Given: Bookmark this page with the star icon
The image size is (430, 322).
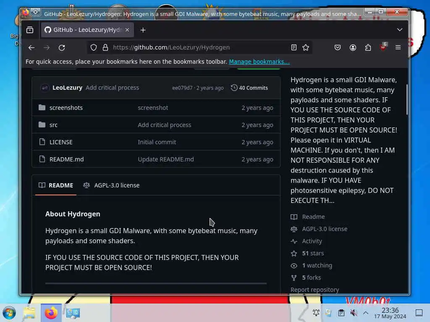Looking at the screenshot, I should (x=306, y=48).
